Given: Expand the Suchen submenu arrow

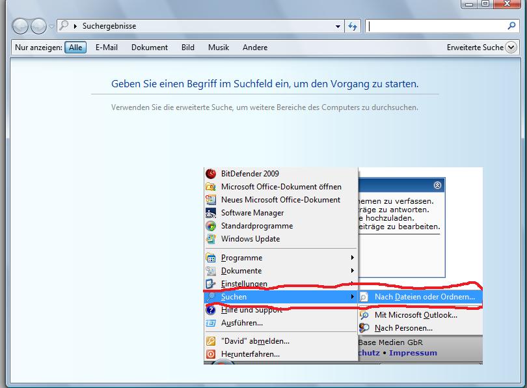Looking at the screenshot, I should click(x=352, y=297).
